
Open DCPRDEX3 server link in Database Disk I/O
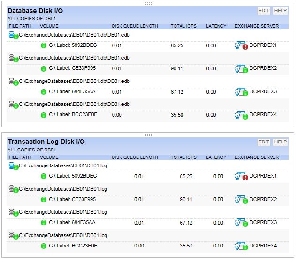[x=263, y=91]
